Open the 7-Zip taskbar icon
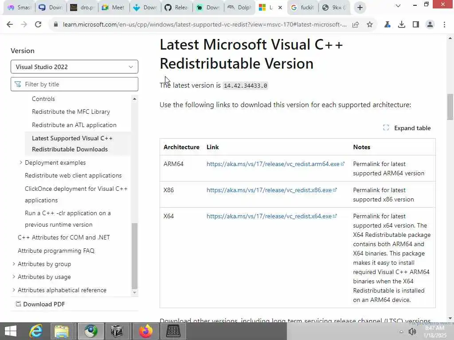The image size is (454, 340). (117, 331)
